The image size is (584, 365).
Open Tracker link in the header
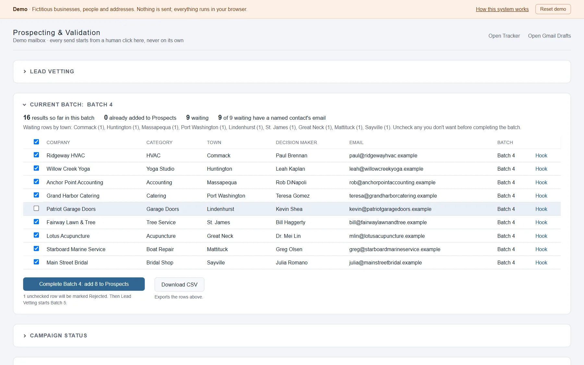point(504,36)
